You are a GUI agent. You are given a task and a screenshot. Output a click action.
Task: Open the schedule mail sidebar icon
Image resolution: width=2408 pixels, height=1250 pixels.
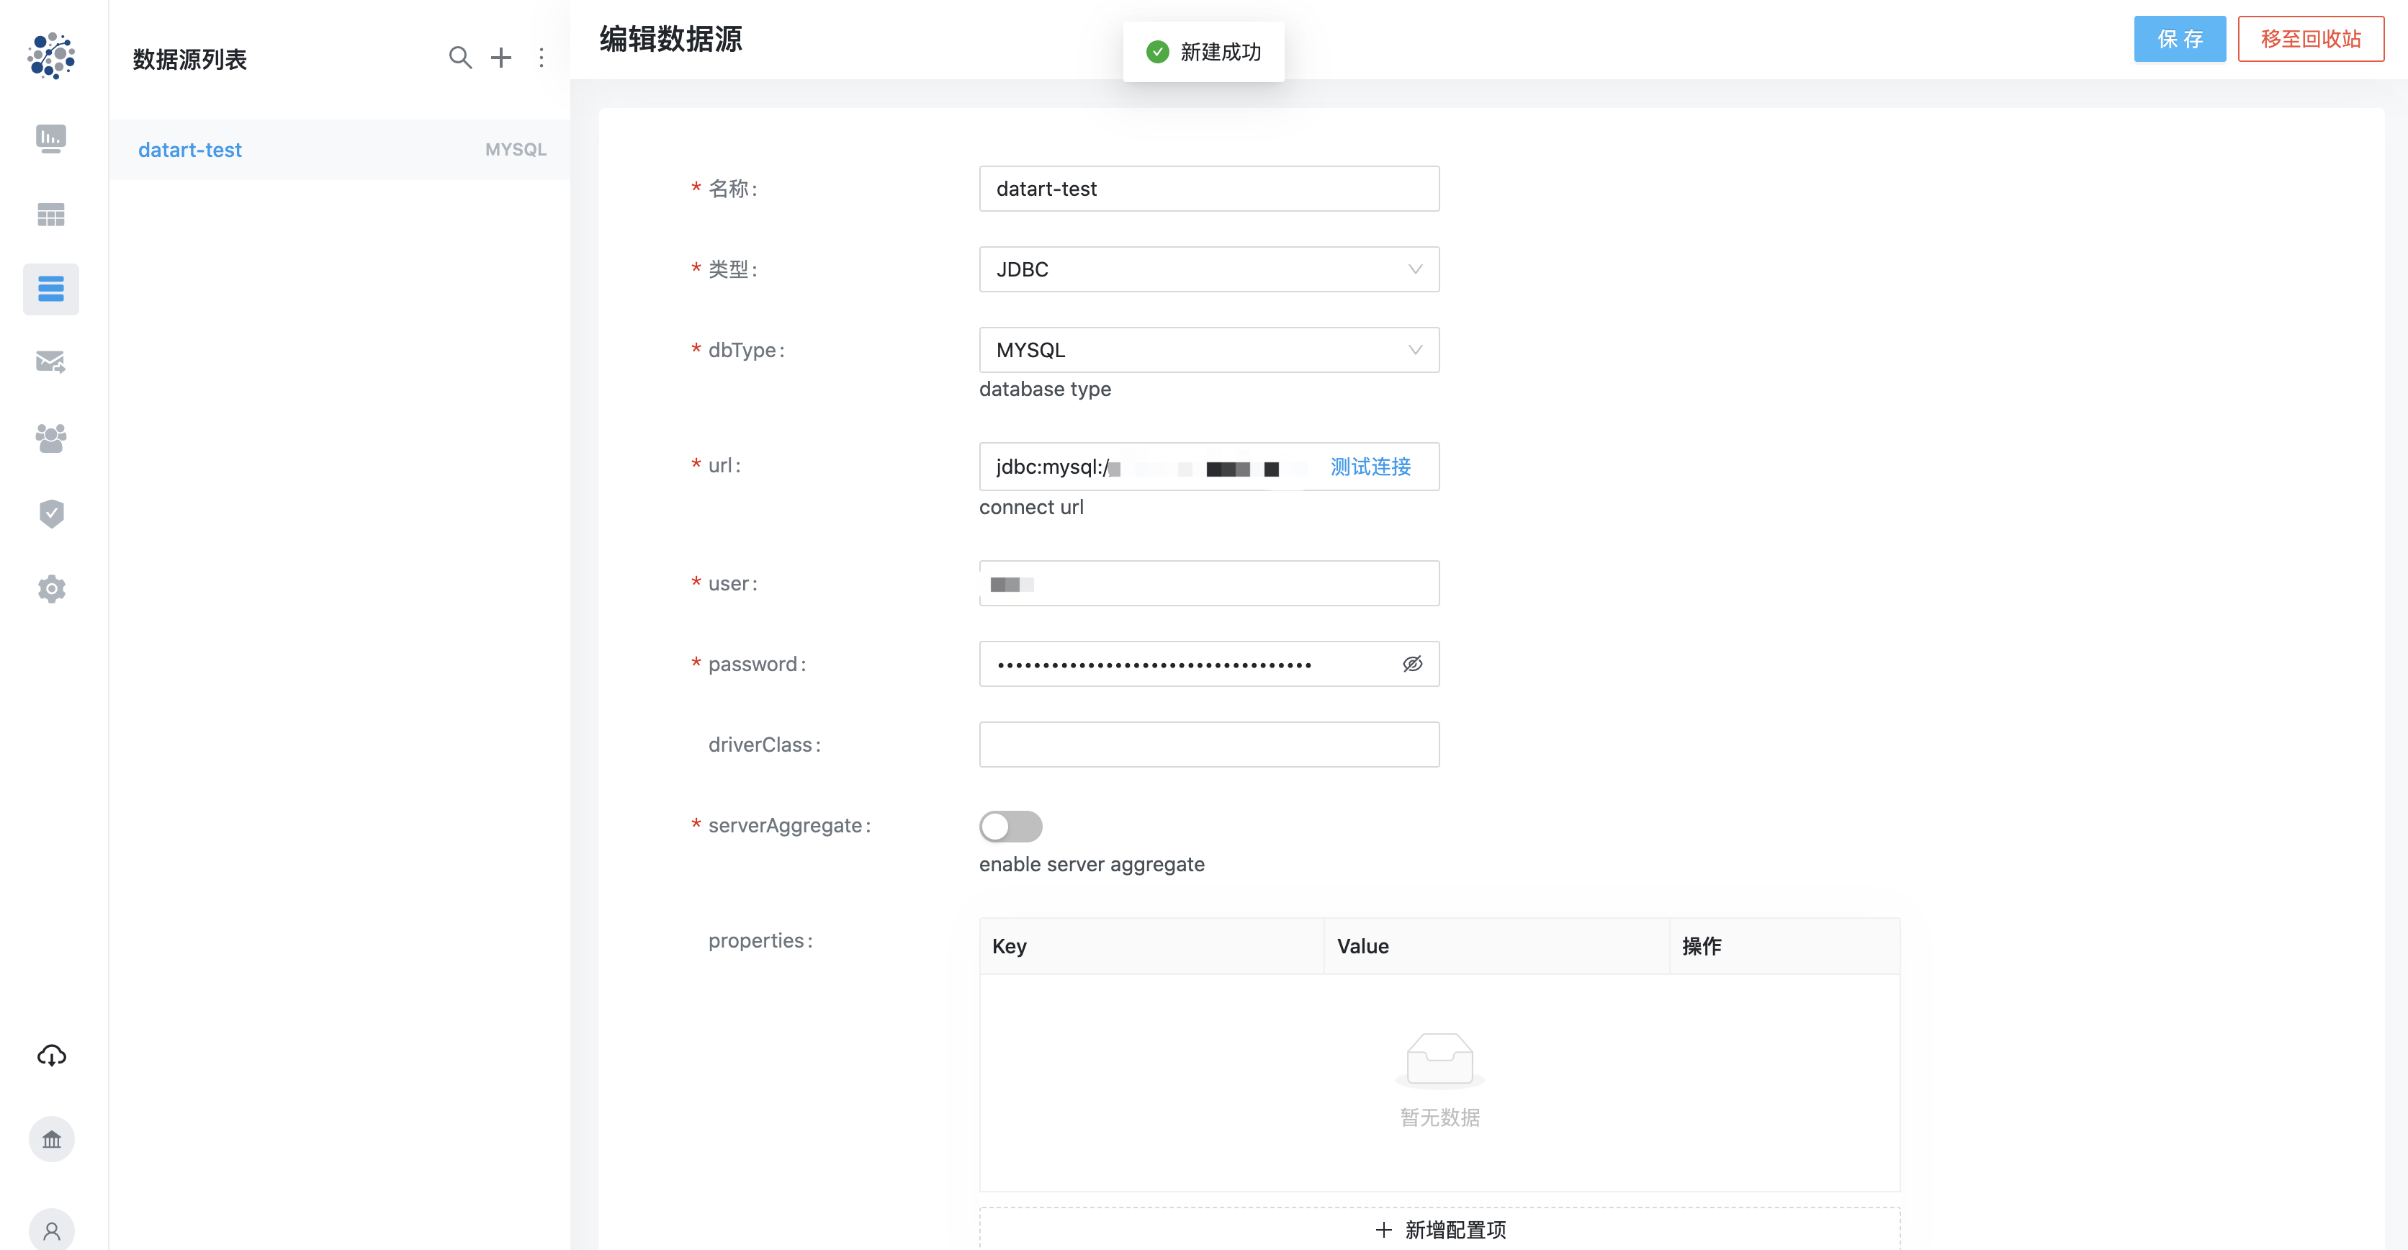pos(51,363)
